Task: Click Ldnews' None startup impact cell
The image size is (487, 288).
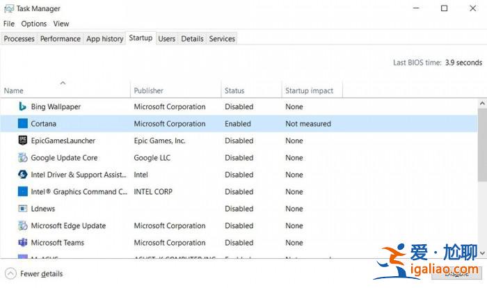Action: (294, 209)
